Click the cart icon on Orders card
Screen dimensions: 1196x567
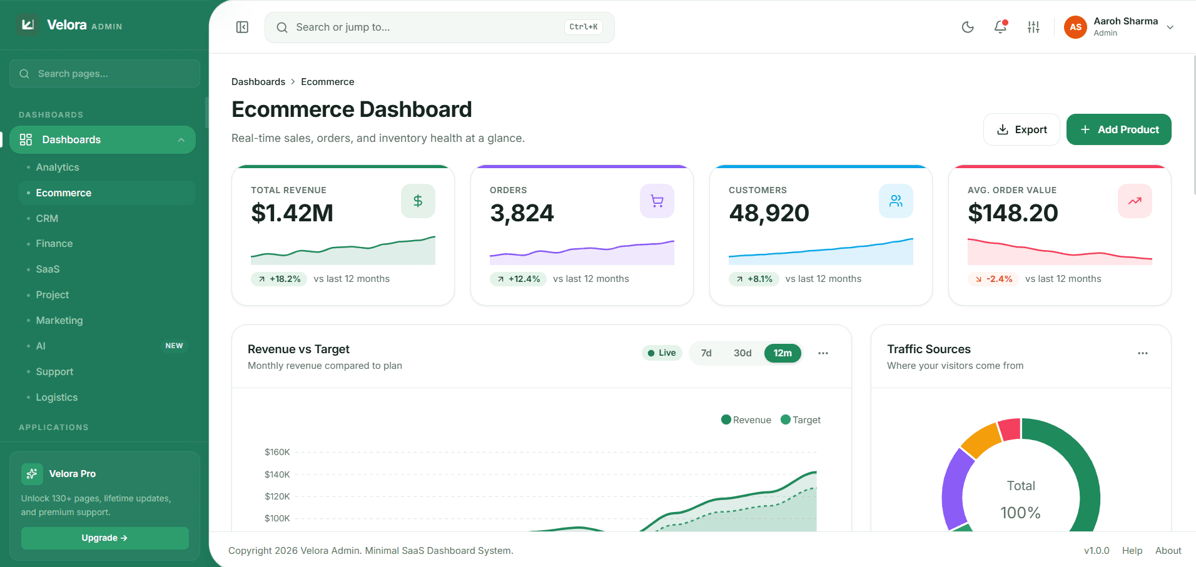657,201
